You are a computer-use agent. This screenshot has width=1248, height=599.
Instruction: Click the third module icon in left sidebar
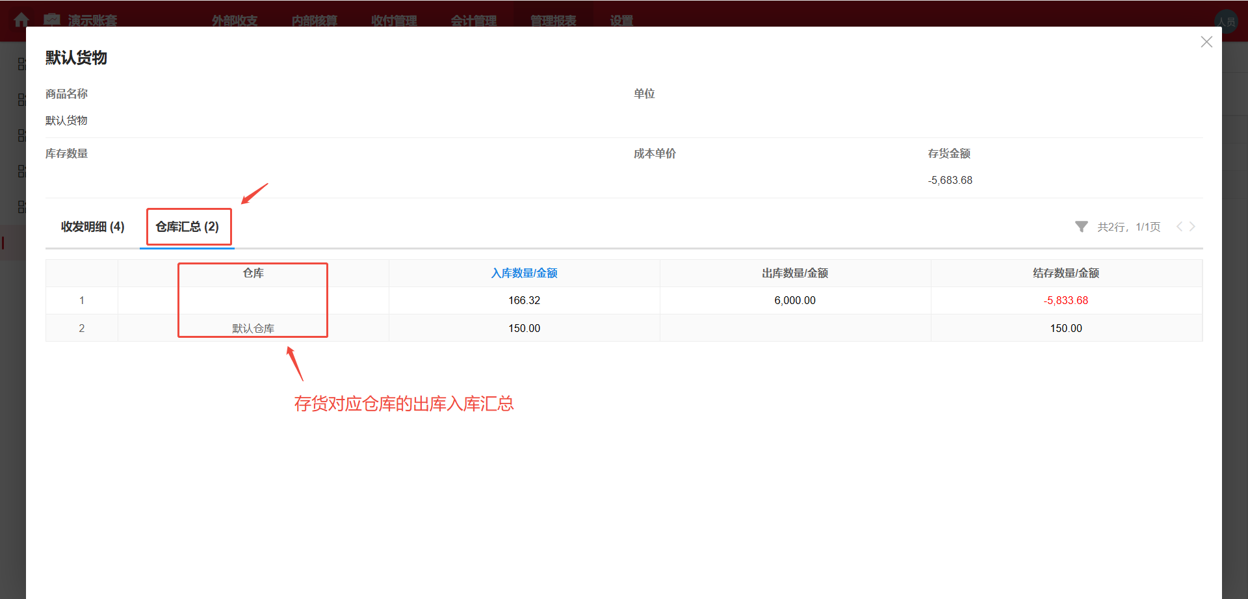[21, 135]
